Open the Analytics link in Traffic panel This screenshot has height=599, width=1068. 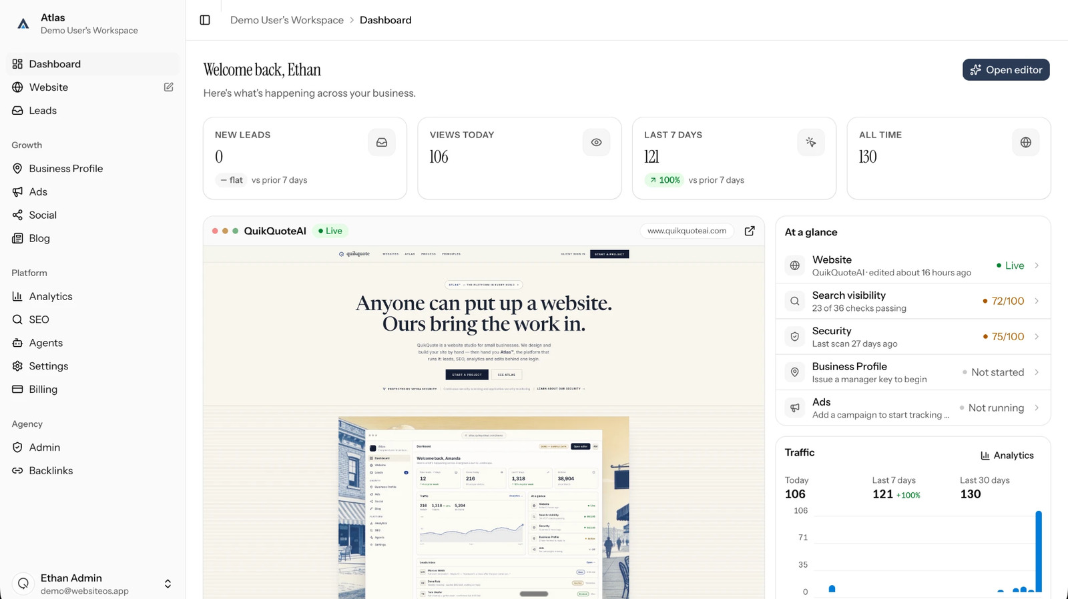tap(1007, 456)
